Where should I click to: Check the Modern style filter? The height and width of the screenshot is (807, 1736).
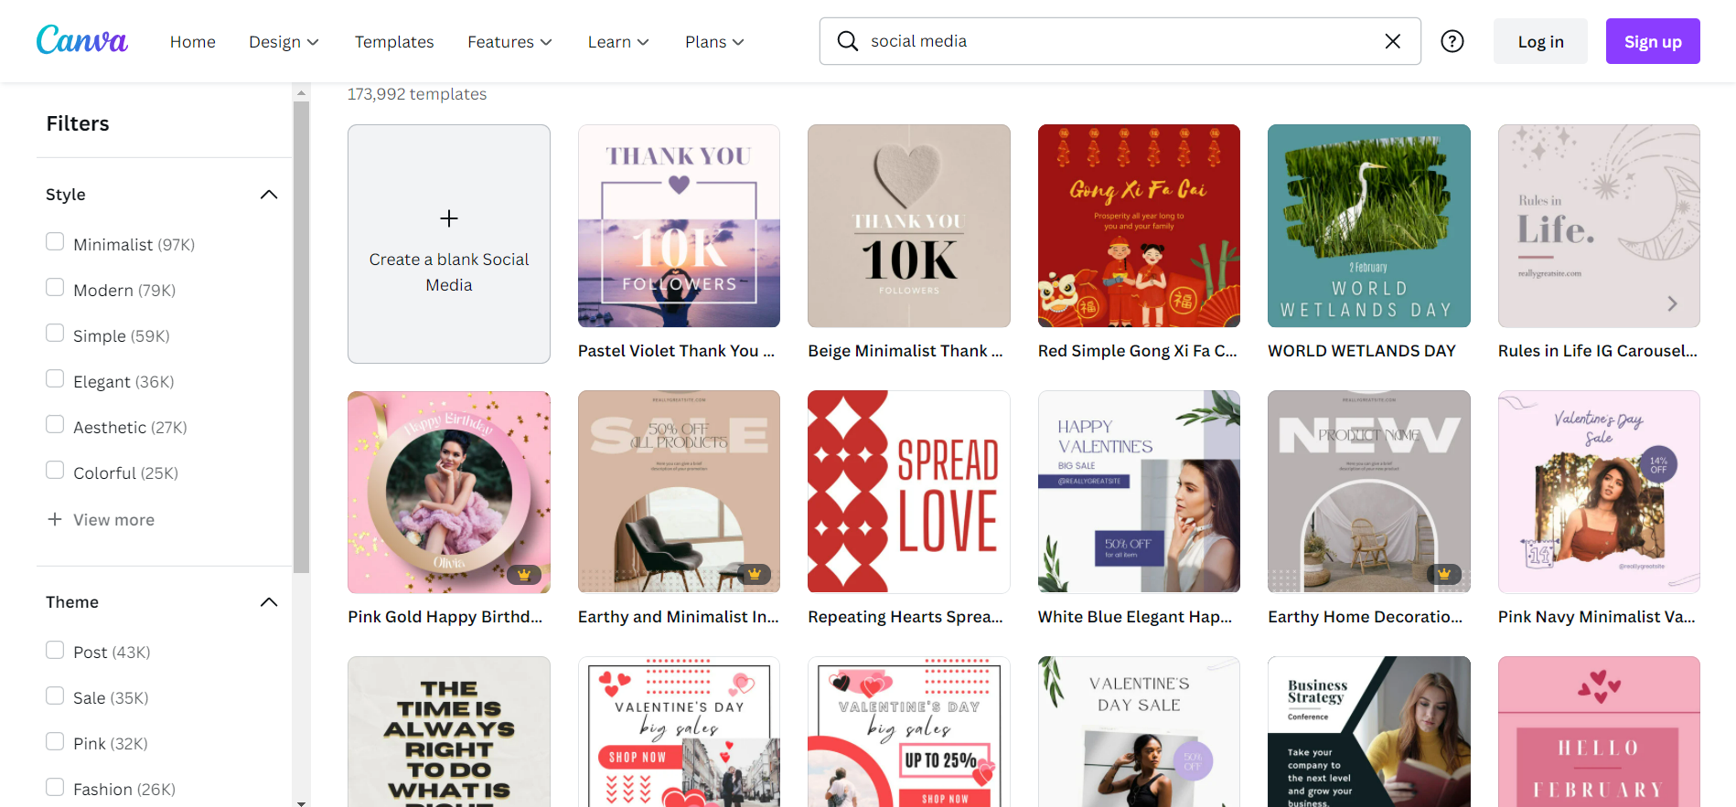click(x=55, y=288)
